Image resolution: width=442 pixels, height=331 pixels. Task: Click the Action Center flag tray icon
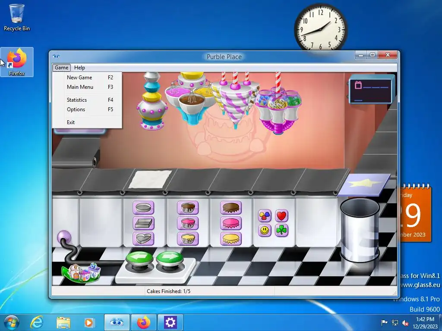pos(384,323)
